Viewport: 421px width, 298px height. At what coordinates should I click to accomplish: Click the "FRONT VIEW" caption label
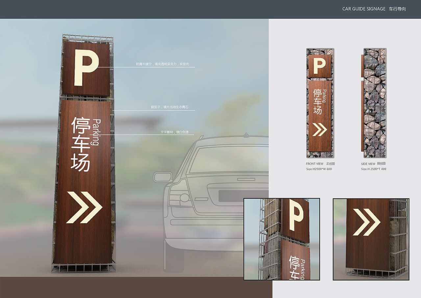pyautogui.click(x=315, y=164)
